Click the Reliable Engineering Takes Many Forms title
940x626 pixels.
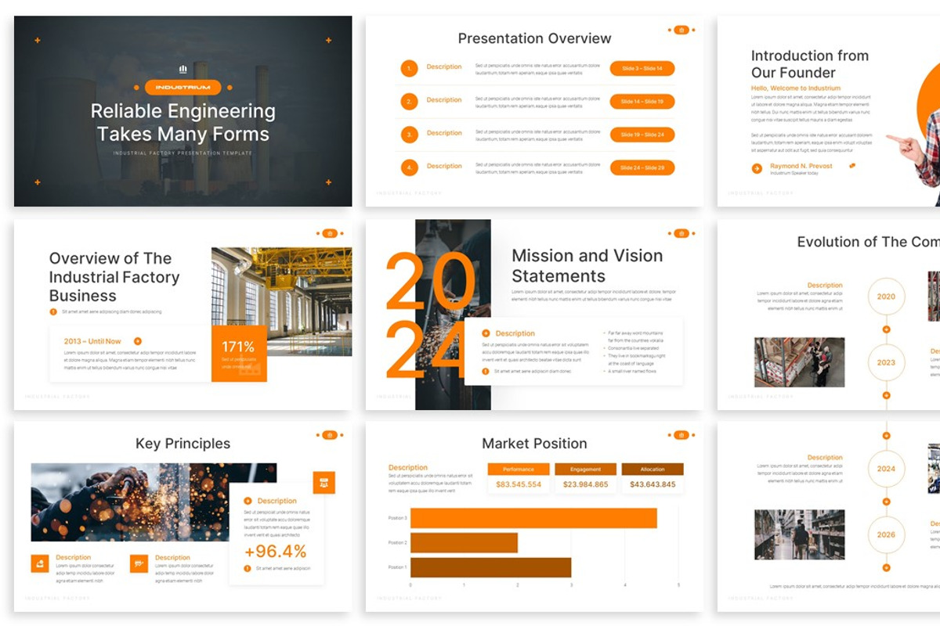[x=183, y=122]
